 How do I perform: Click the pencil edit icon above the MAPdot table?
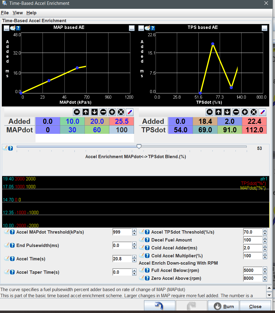click(129, 112)
